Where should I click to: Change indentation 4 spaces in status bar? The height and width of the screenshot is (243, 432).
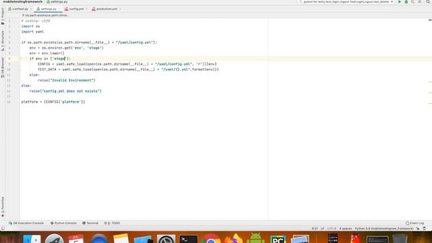point(346,228)
